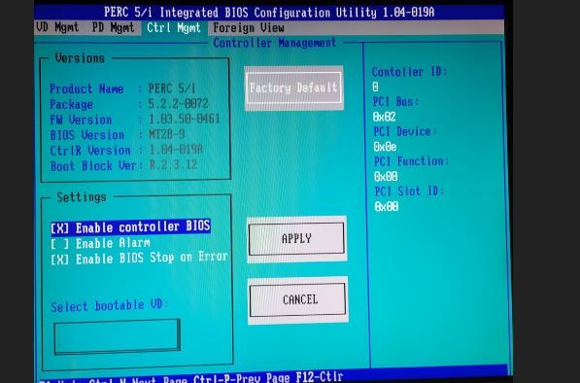The height and width of the screenshot is (383, 580).
Task: Select the FW Version 1.03.50-0461 field
Action: [185, 119]
